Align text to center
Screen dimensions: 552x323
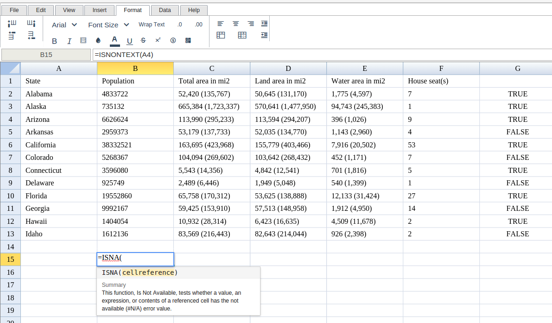[x=235, y=24]
